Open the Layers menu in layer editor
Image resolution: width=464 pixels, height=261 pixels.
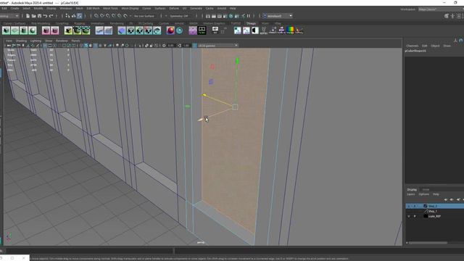pyautogui.click(x=411, y=194)
